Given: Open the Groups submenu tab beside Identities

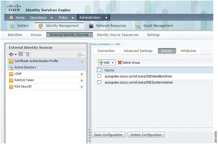Looking at the screenshot, I should pyautogui.click(x=36, y=35).
